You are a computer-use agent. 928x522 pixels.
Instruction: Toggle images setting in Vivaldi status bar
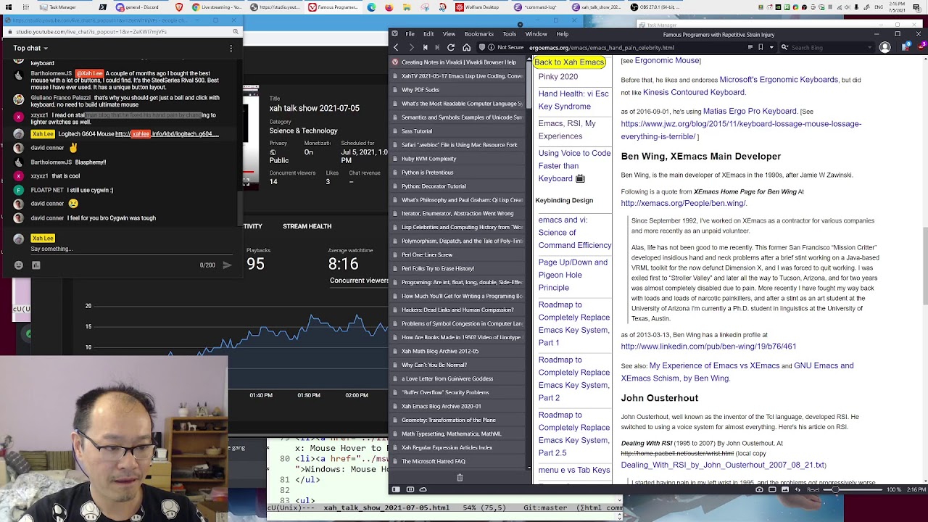pyautogui.click(x=786, y=489)
